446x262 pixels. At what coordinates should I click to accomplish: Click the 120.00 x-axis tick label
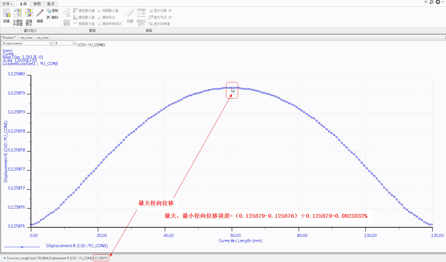[x=437, y=236]
